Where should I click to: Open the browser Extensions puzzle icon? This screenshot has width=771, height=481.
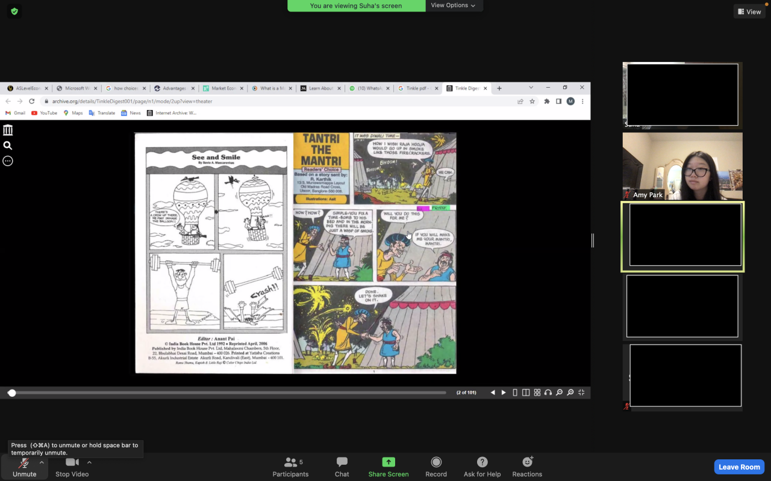pos(547,102)
